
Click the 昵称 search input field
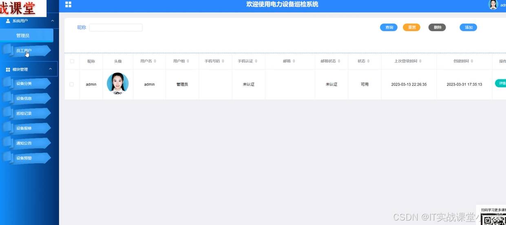[116, 28]
